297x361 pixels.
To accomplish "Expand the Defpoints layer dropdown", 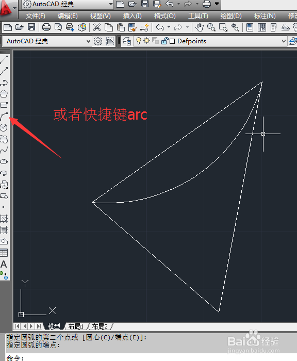I will pos(284,41).
